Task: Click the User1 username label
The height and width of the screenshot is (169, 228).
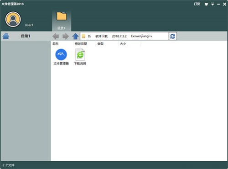Action: [29, 25]
